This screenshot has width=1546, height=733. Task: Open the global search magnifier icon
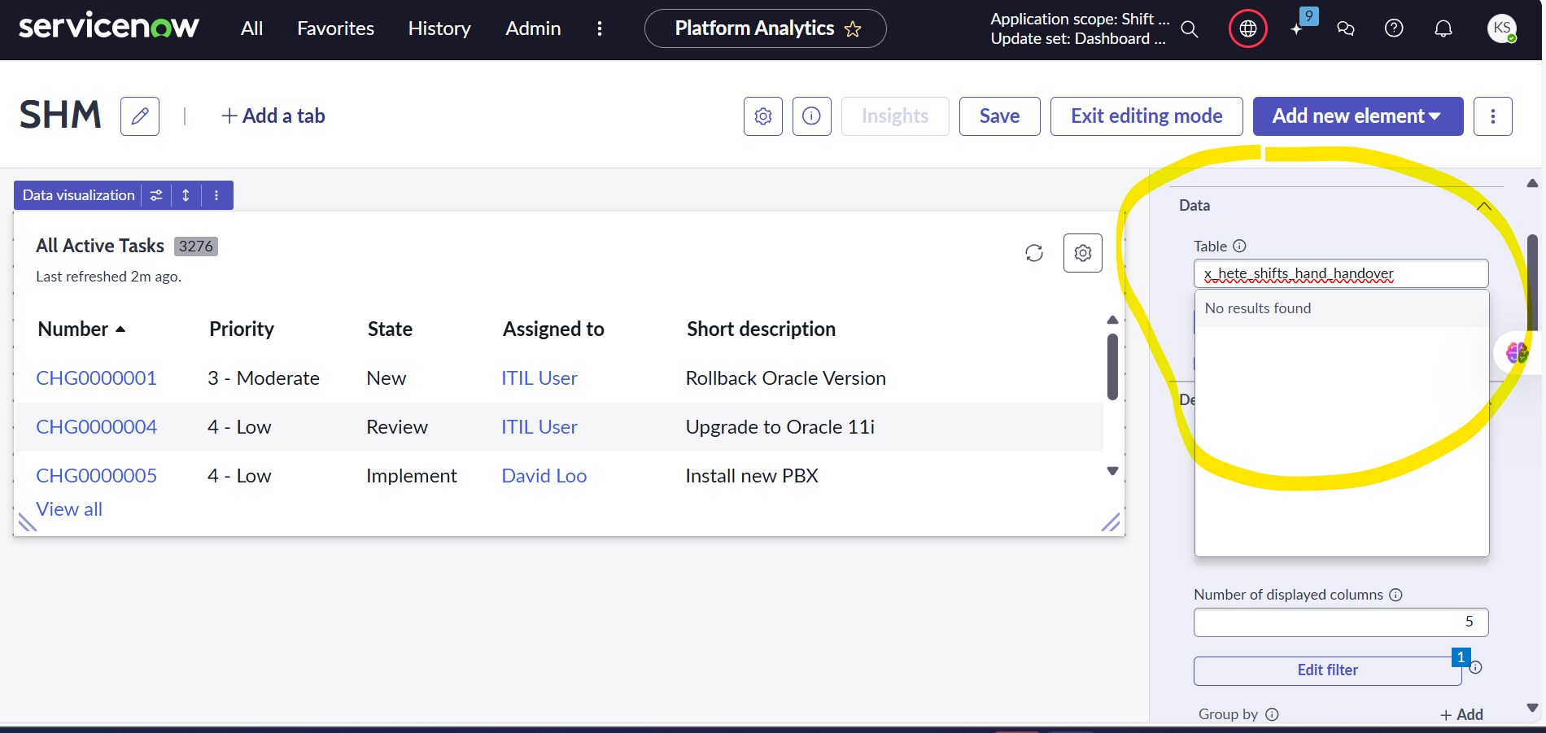point(1189,29)
